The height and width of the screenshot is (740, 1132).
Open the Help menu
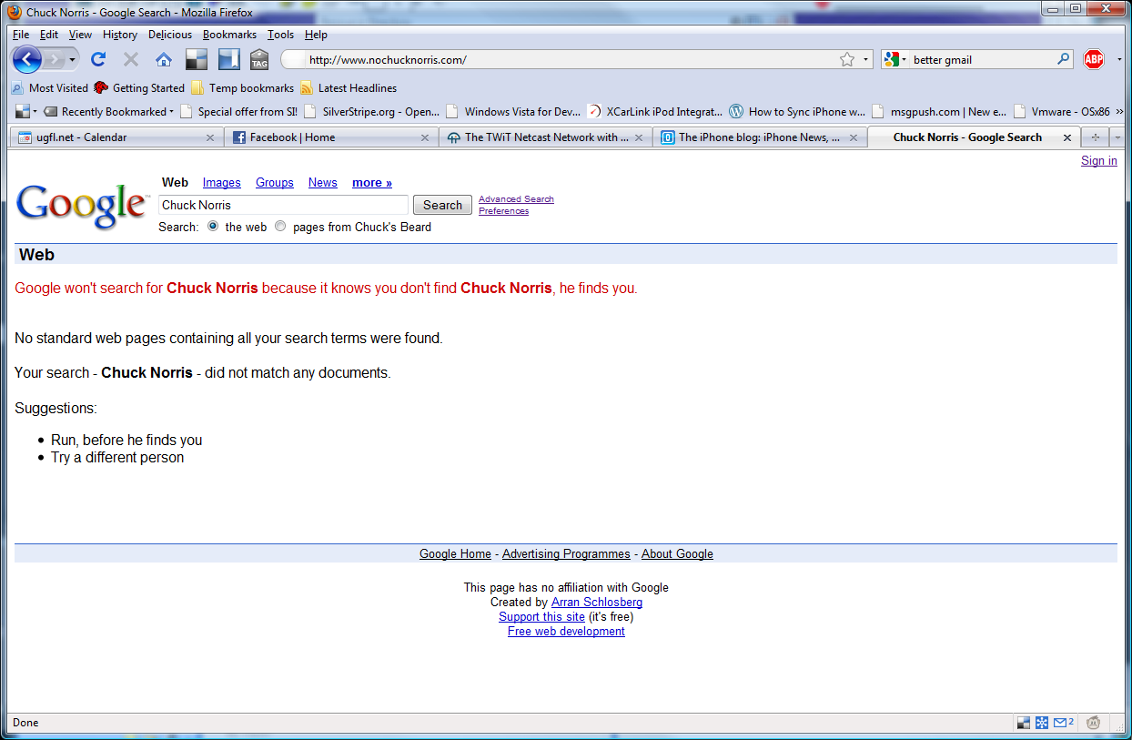[x=316, y=35]
